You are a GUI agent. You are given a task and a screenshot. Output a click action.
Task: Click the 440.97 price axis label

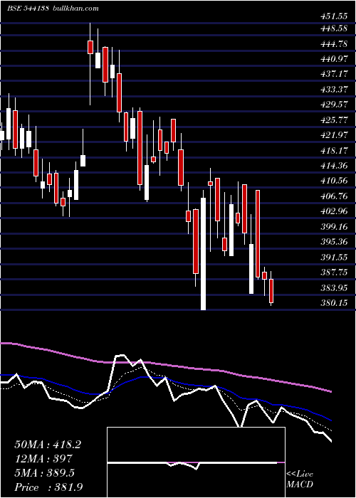point(333,59)
